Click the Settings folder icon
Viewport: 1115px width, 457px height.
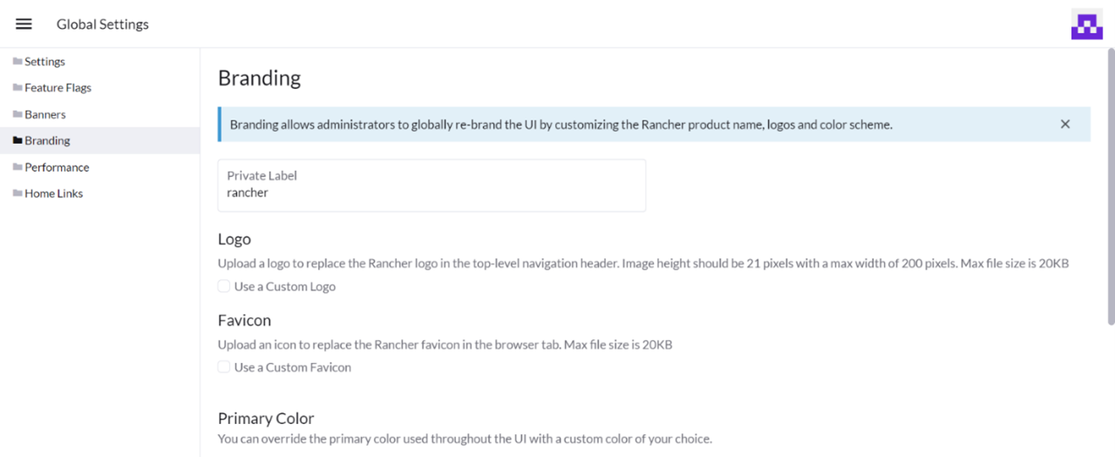click(17, 62)
